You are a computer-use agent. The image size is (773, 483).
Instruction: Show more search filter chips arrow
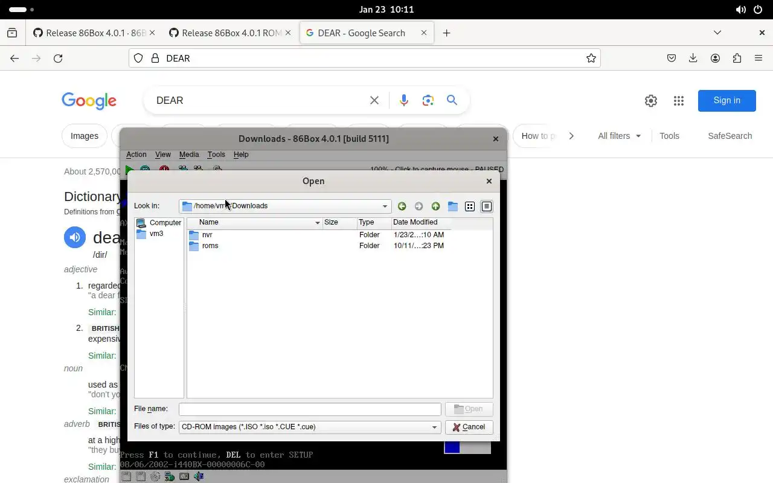(571, 136)
